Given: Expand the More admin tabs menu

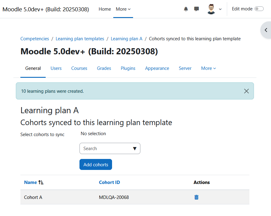Looking at the screenshot, I should (x=209, y=68).
